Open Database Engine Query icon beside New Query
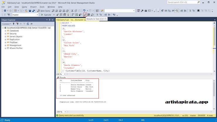Screen dimensions: 217x122 53,11
